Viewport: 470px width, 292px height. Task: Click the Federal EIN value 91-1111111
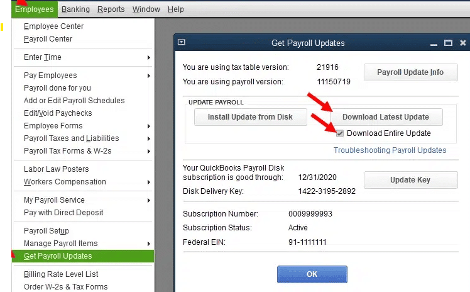[x=307, y=242]
